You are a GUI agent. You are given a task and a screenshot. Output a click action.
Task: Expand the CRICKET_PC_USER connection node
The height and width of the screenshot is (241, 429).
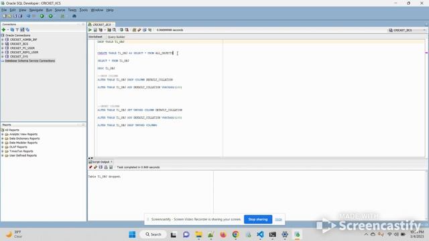[x=3, y=48]
